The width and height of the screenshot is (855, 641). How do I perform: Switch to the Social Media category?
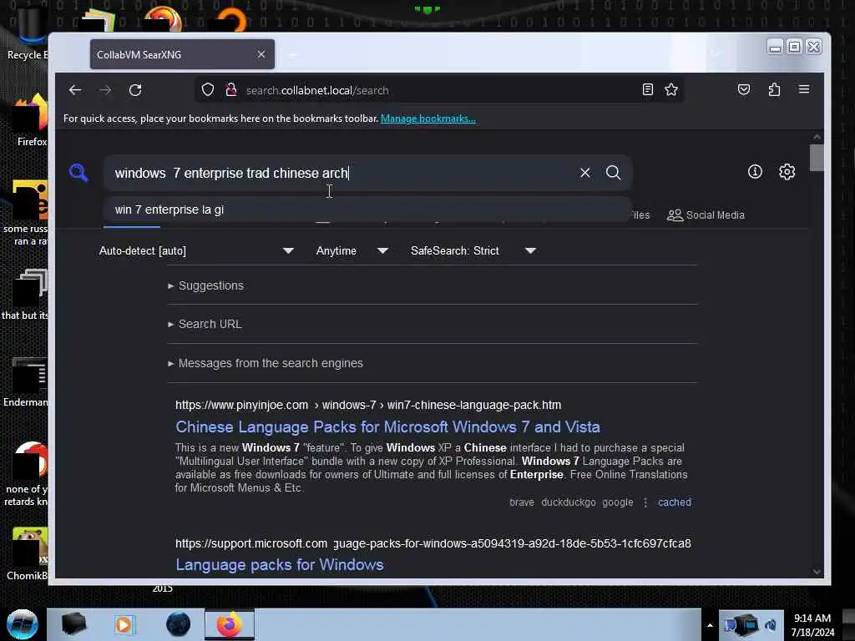(706, 215)
